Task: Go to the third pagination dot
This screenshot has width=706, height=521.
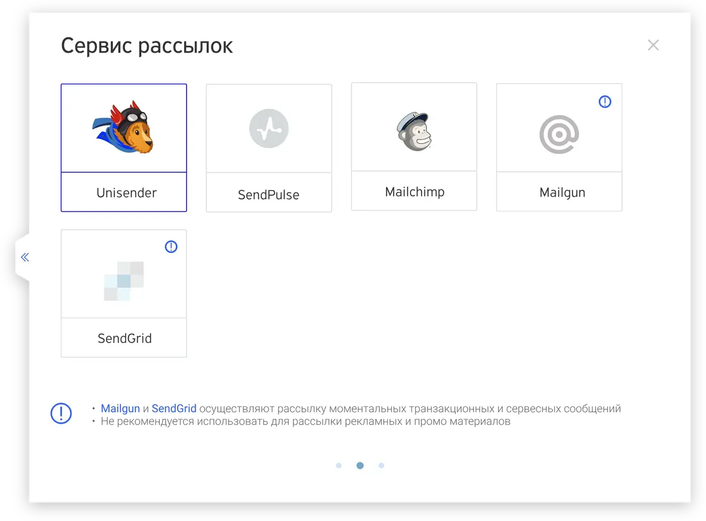Action: (381, 466)
